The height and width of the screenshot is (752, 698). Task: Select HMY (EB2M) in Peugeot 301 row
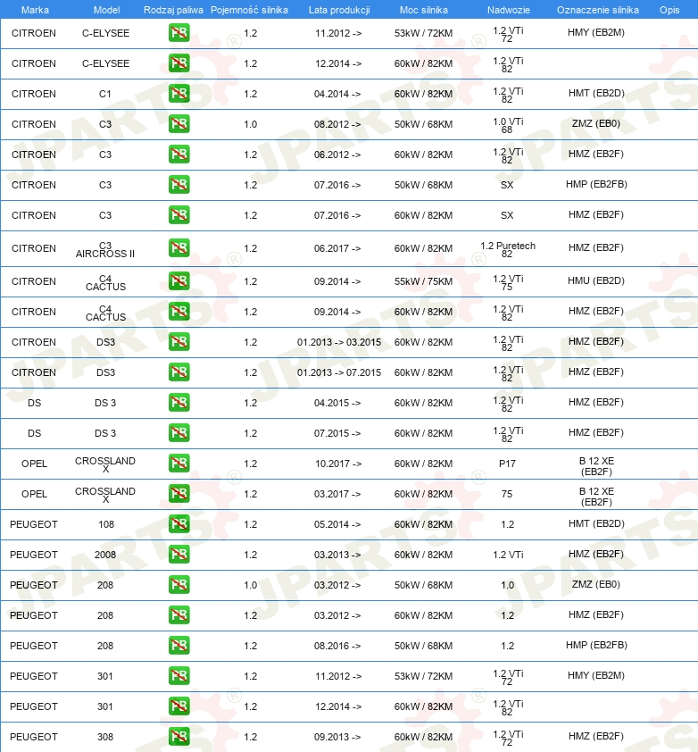596,675
